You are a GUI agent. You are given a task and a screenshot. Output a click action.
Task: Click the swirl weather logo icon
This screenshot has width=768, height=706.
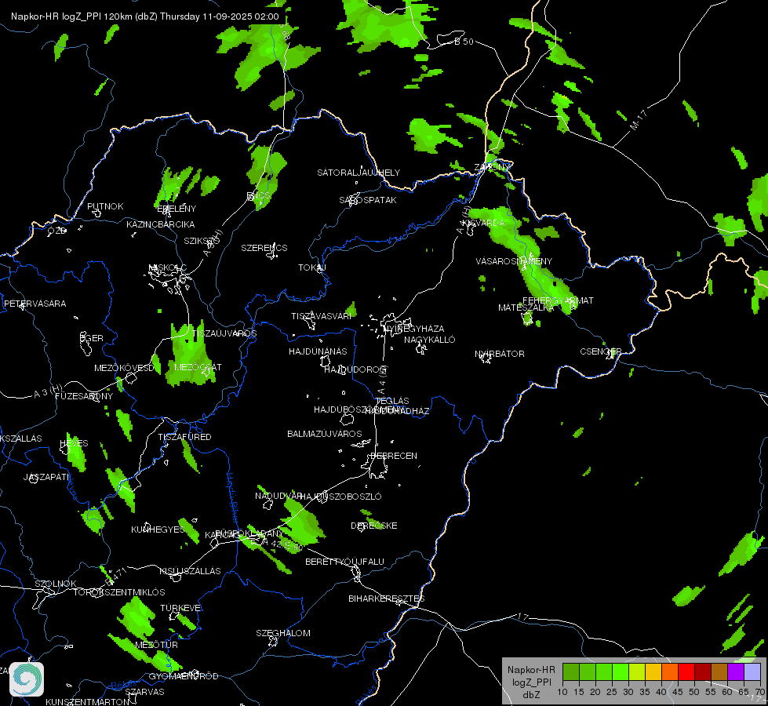coord(27,679)
